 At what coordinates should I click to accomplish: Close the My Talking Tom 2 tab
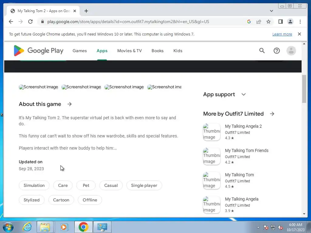coord(75,11)
